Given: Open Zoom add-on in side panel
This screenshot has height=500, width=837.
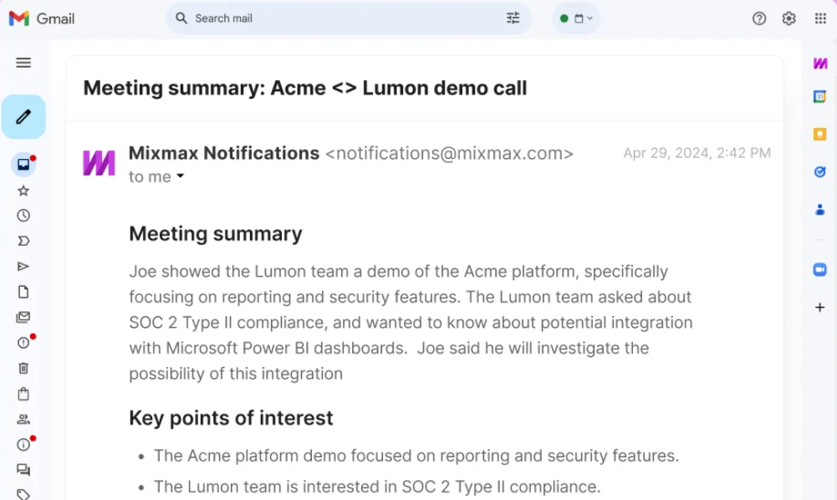Looking at the screenshot, I should point(820,270).
